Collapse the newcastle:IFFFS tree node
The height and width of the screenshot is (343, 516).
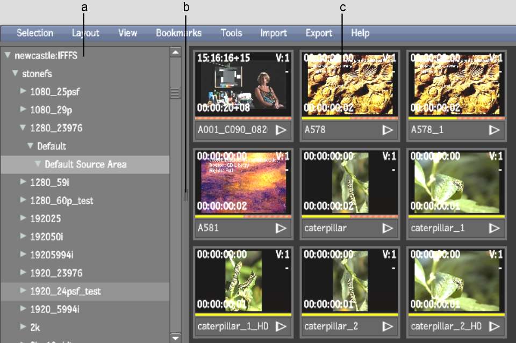click(x=8, y=55)
